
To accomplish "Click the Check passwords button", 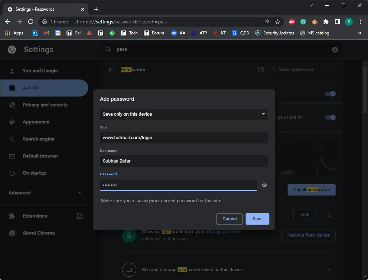I will (311, 190).
